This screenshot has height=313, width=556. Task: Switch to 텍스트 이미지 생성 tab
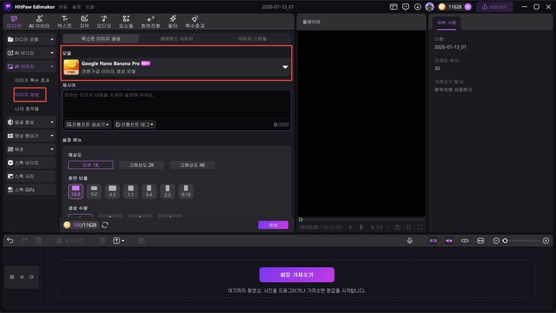[101, 39]
